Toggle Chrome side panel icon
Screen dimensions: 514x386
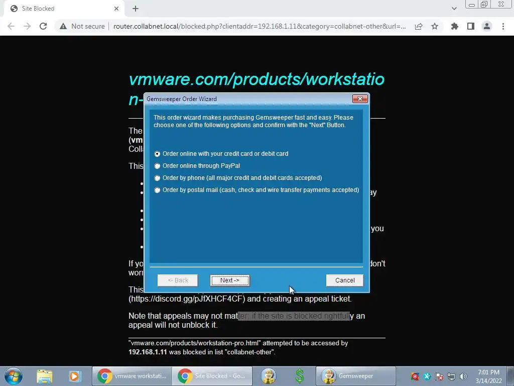pos(471,26)
